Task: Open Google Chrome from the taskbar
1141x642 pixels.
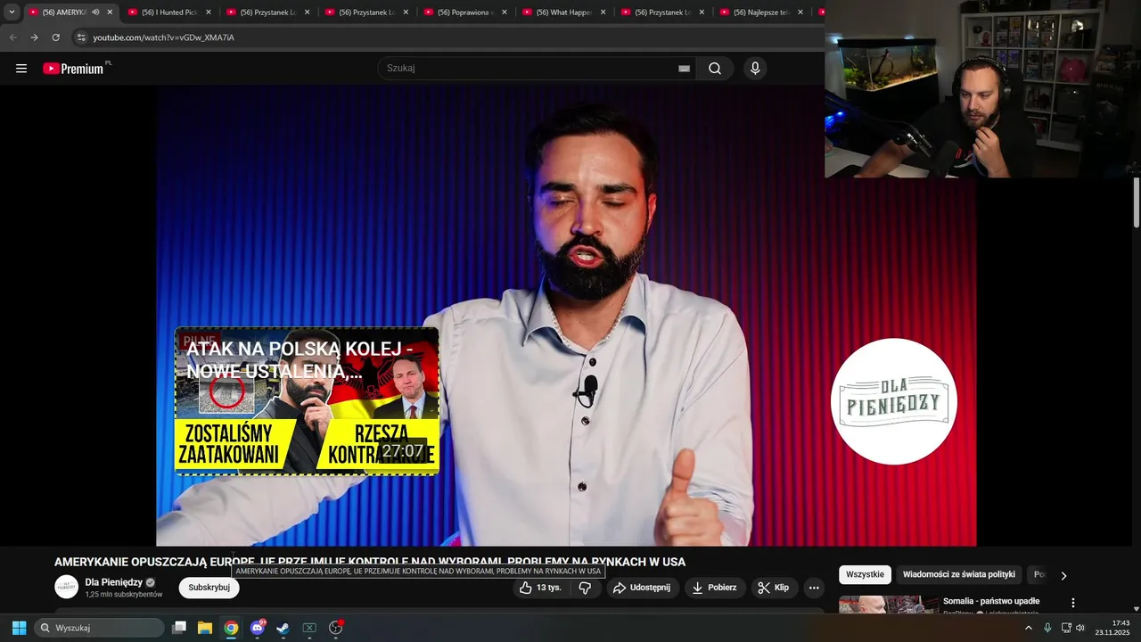Action: [x=231, y=628]
